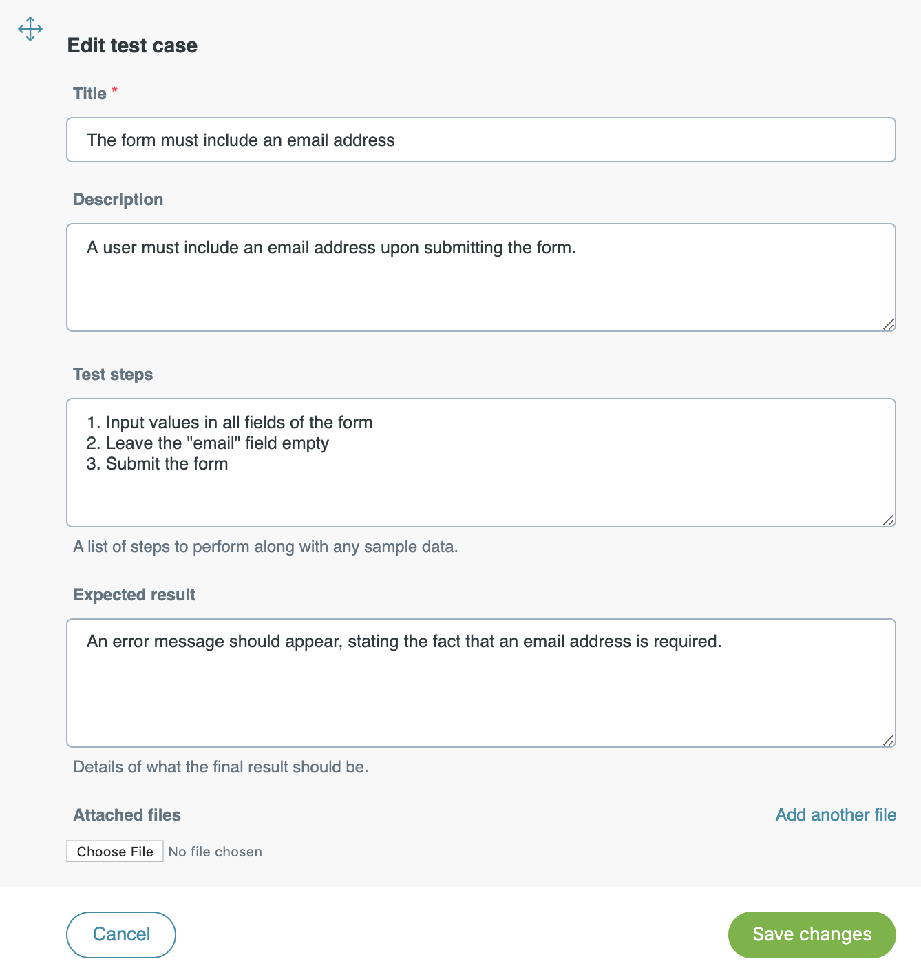Click the move handle icon at top left
This screenshot has height=979, width=921.
pyautogui.click(x=30, y=29)
